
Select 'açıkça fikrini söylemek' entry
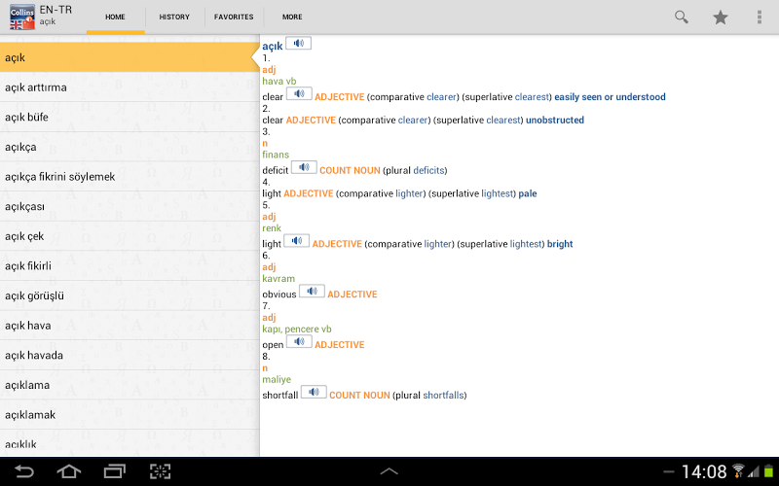130,177
